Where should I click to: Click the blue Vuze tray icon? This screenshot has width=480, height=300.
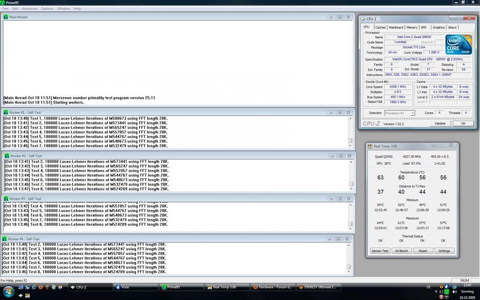click(x=447, y=287)
